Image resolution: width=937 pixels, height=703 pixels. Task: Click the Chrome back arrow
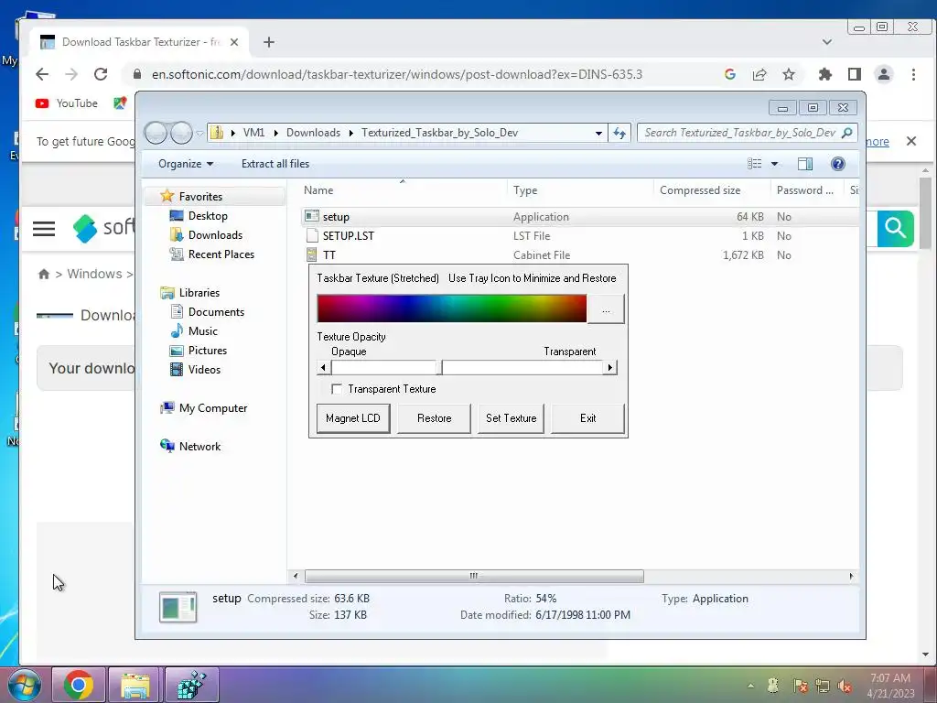coord(42,74)
